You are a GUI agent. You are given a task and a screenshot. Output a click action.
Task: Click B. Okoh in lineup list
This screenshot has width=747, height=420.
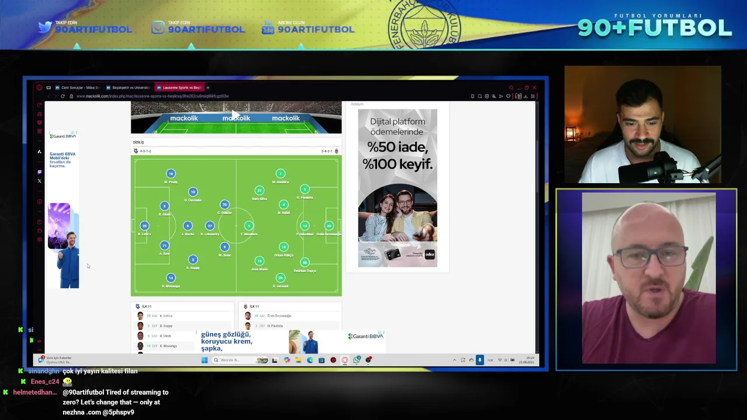[165, 336]
